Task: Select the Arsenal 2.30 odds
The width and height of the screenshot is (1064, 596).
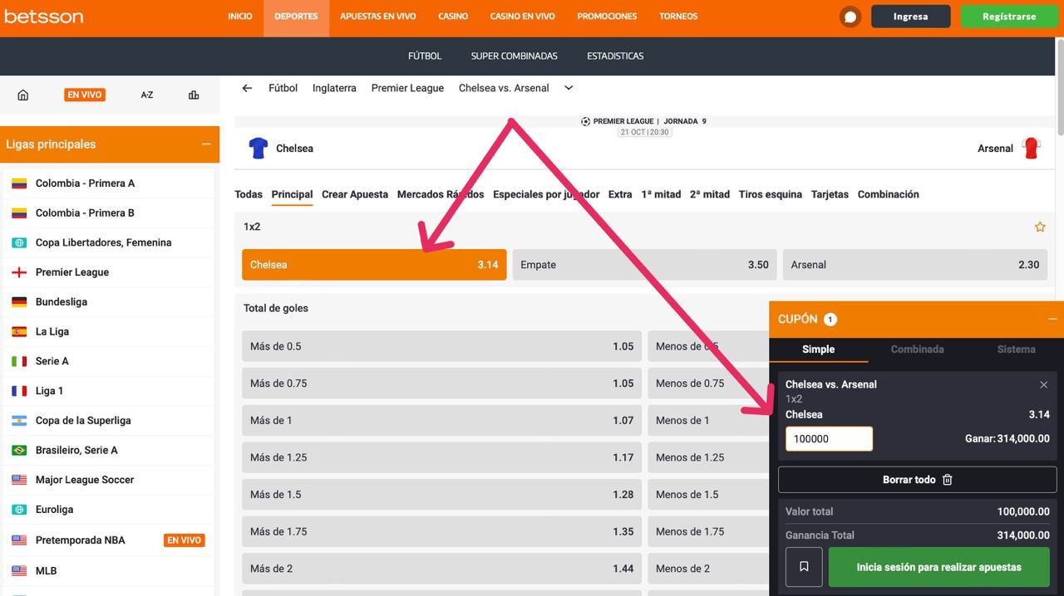Action: coord(915,265)
